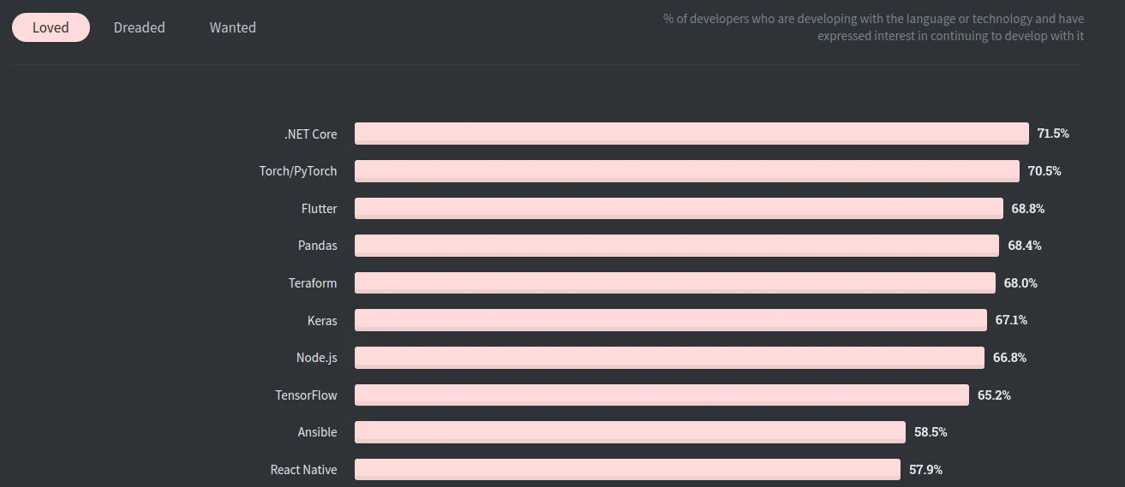Click the 70.5% value
Viewport: 1125px width, 487px height.
click(x=1044, y=171)
